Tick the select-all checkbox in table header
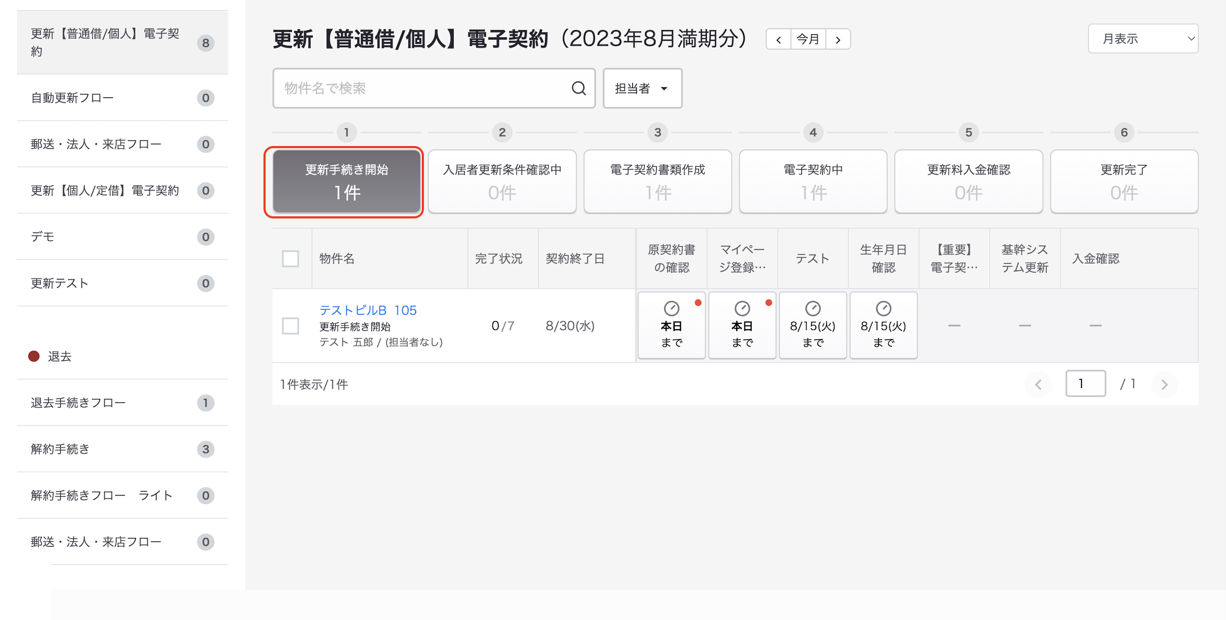This screenshot has height=620, width=1226. pyautogui.click(x=290, y=259)
